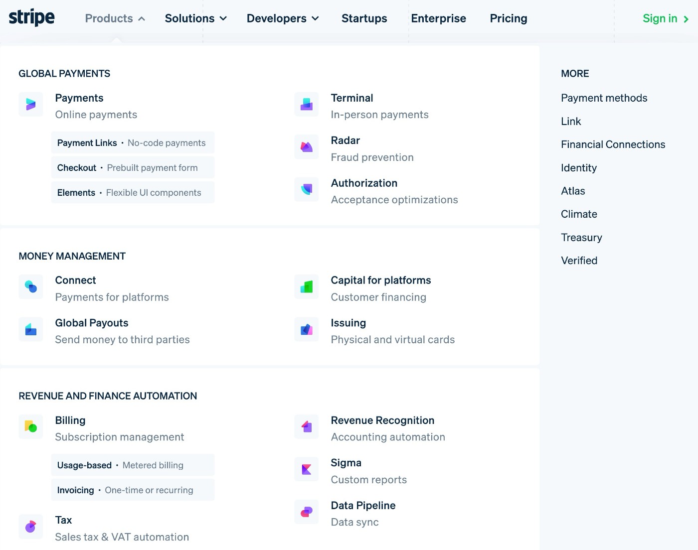The width and height of the screenshot is (698, 550).
Task: Click the Sign in link
Action: [x=665, y=18]
